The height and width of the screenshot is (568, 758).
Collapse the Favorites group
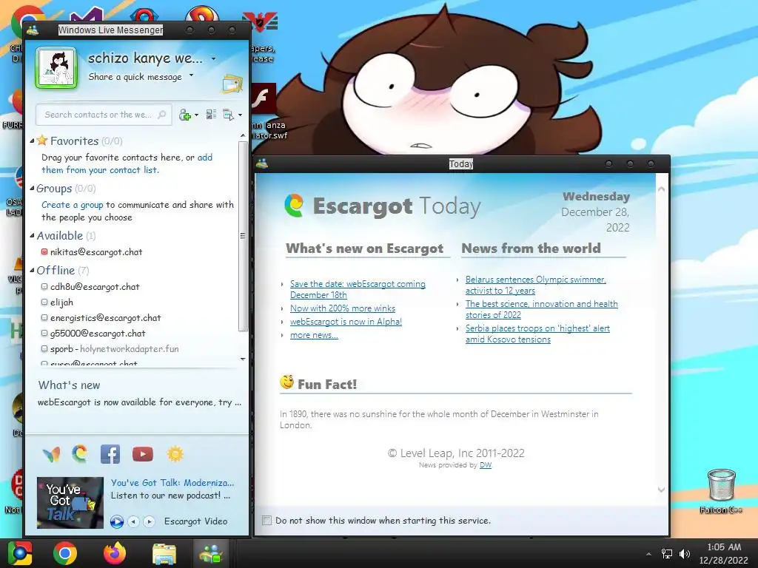tap(32, 141)
